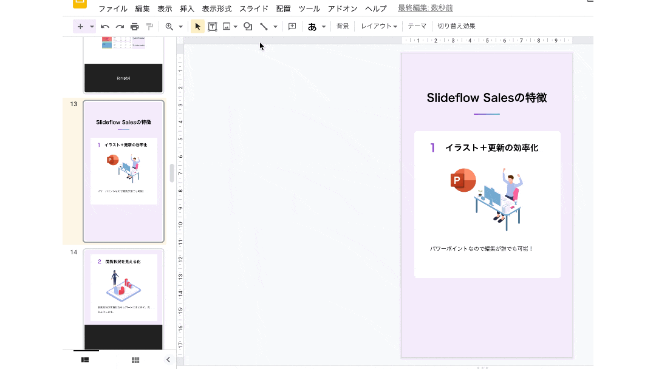Click the undo arrow icon
This screenshot has height=369, width=656.
(x=105, y=27)
